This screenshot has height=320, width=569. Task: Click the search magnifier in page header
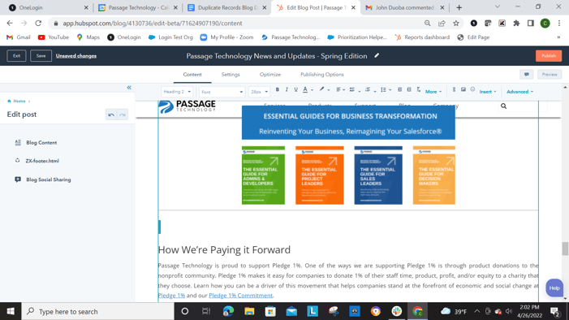503,106
